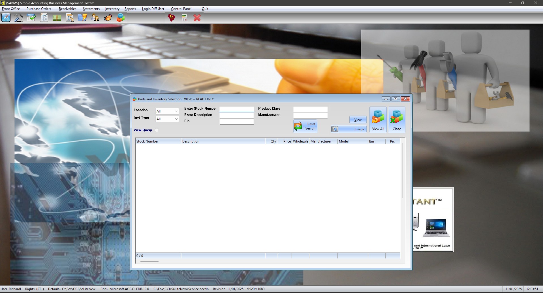Open the Receivables menu
Screen dimensions: 543x293
pyautogui.click(x=67, y=9)
